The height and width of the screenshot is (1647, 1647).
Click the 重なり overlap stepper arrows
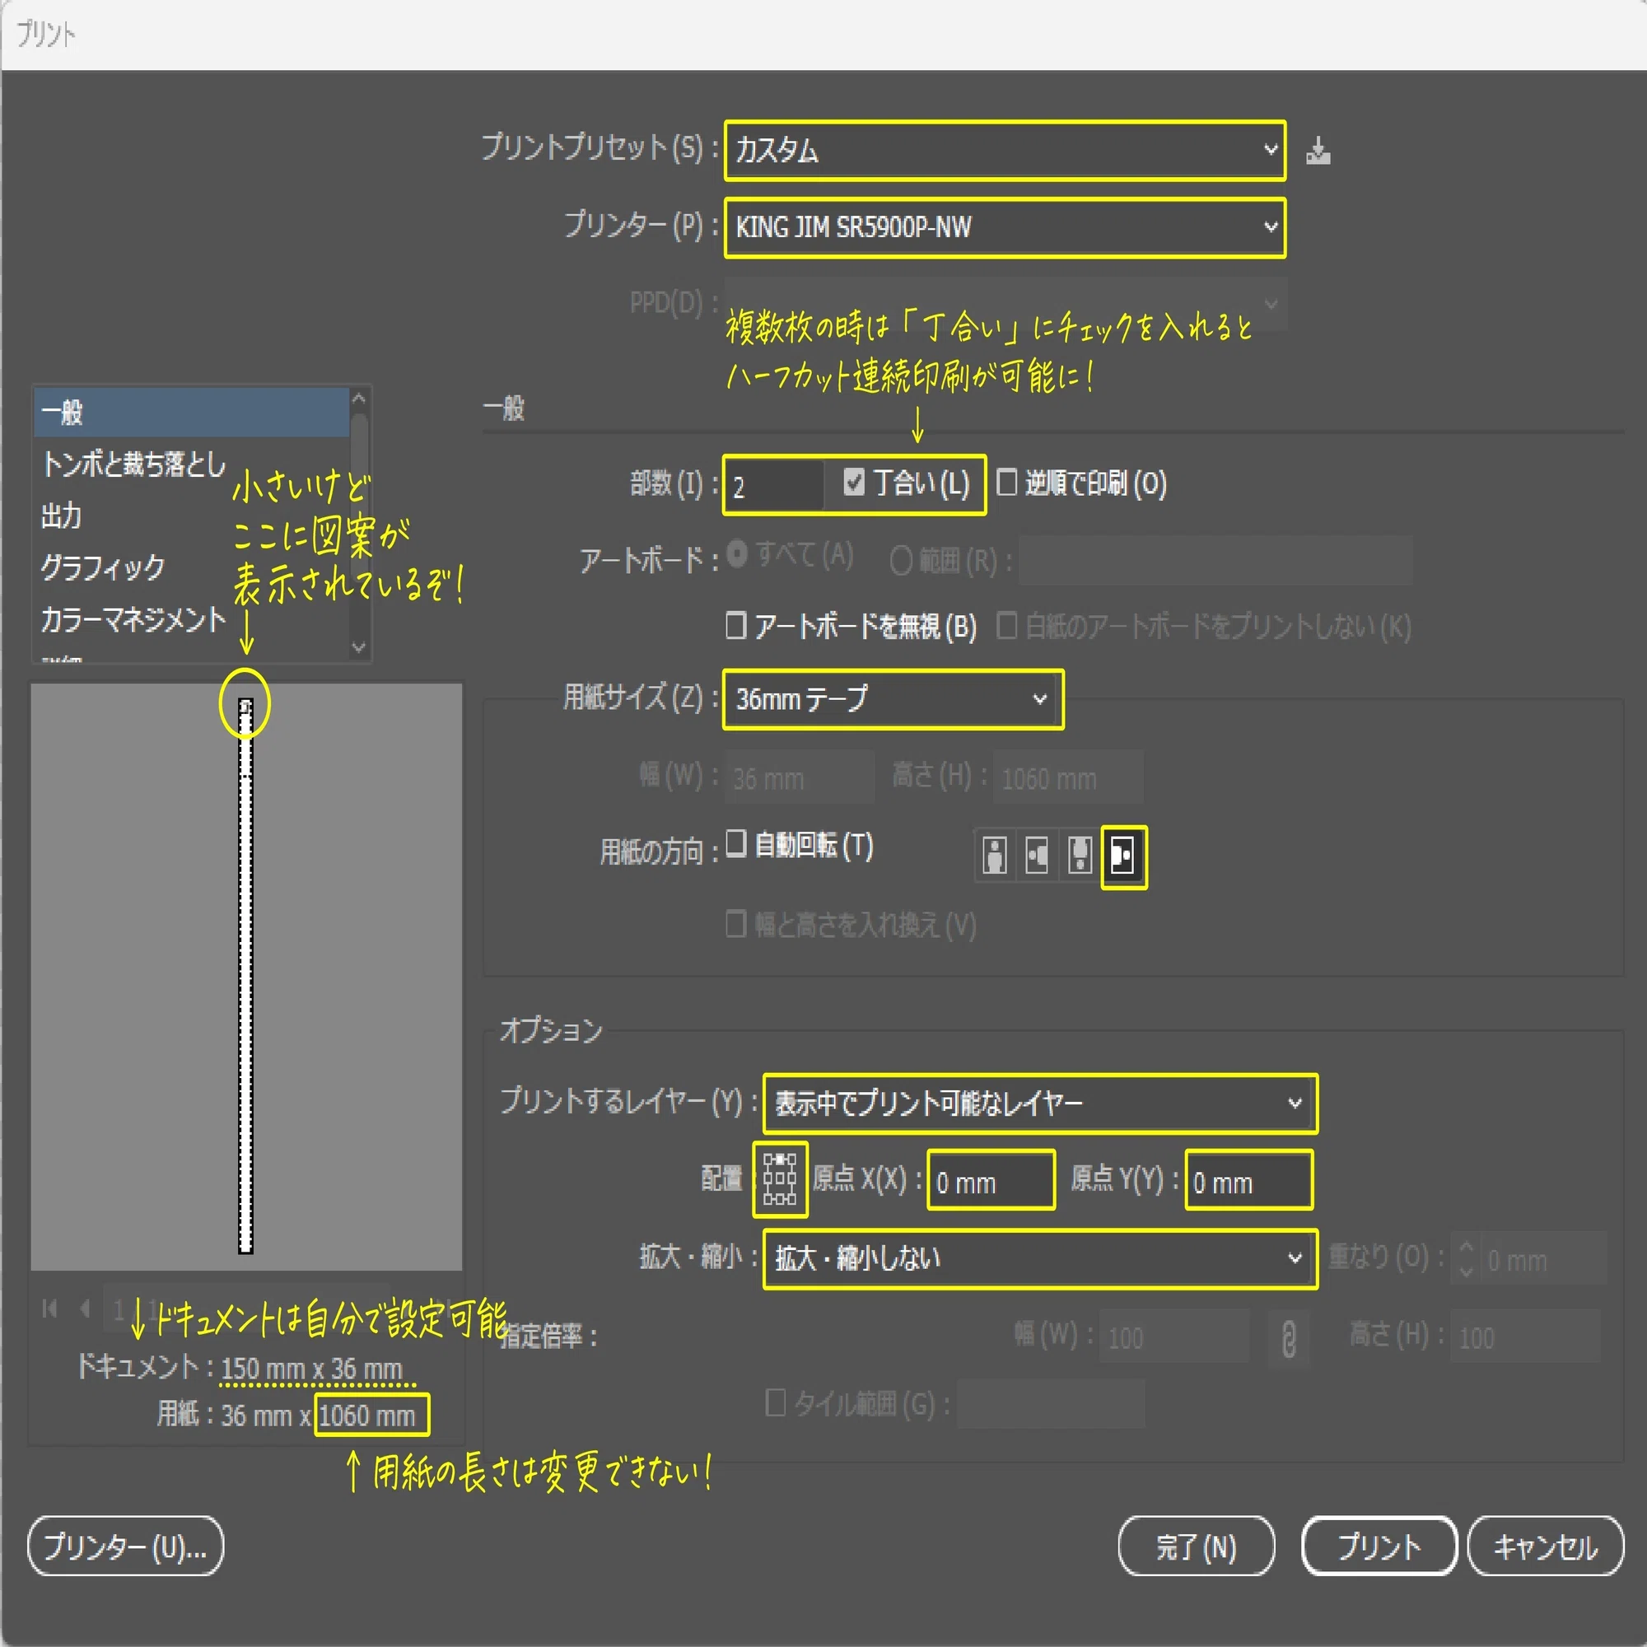click(1467, 1258)
